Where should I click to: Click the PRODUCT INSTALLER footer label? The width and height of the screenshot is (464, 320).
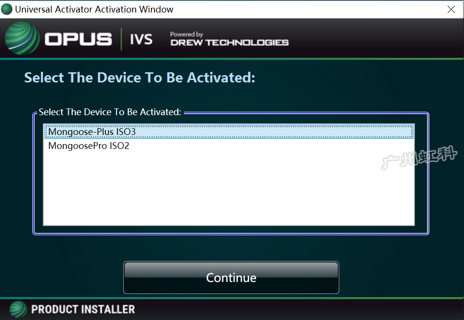coord(83,309)
